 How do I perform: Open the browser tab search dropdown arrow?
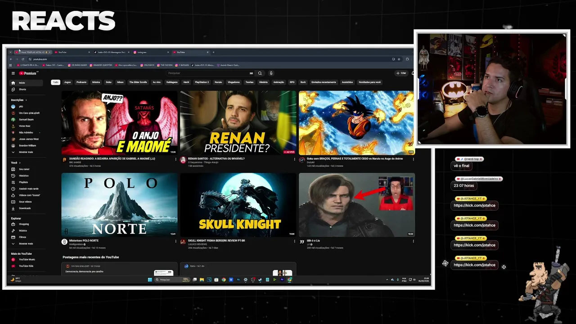tap(10, 52)
